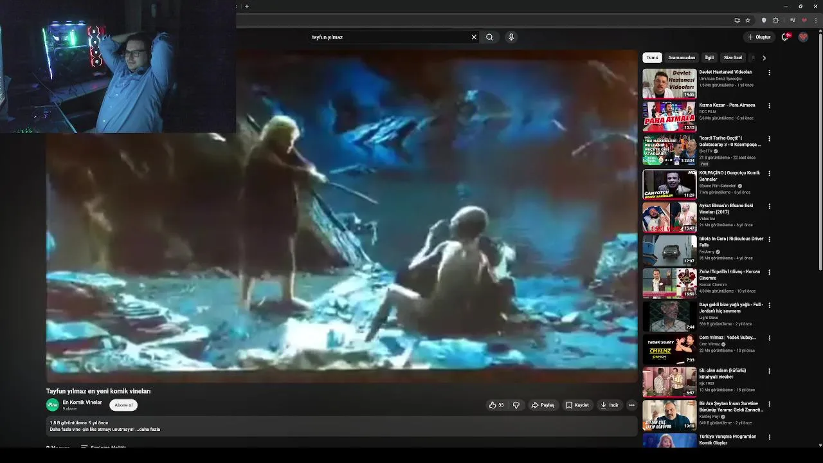Open the browser three-dot menu
Viewport: 823px width, 463px height.
click(816, 21)
